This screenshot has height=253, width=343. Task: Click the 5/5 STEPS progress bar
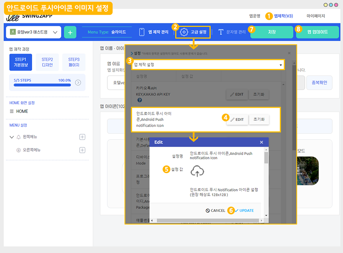tap(42, 84)
